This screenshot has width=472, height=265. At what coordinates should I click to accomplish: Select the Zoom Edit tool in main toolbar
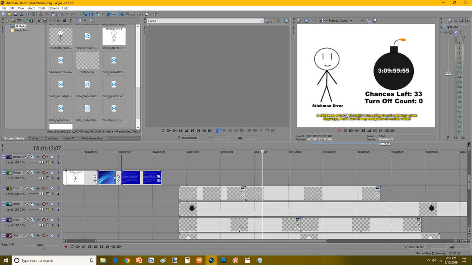pyautogui.click(x=139, y=14)
